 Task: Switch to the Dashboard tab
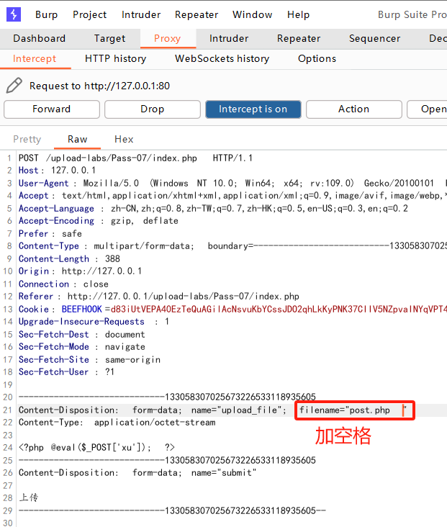click(x=40, y=39)
